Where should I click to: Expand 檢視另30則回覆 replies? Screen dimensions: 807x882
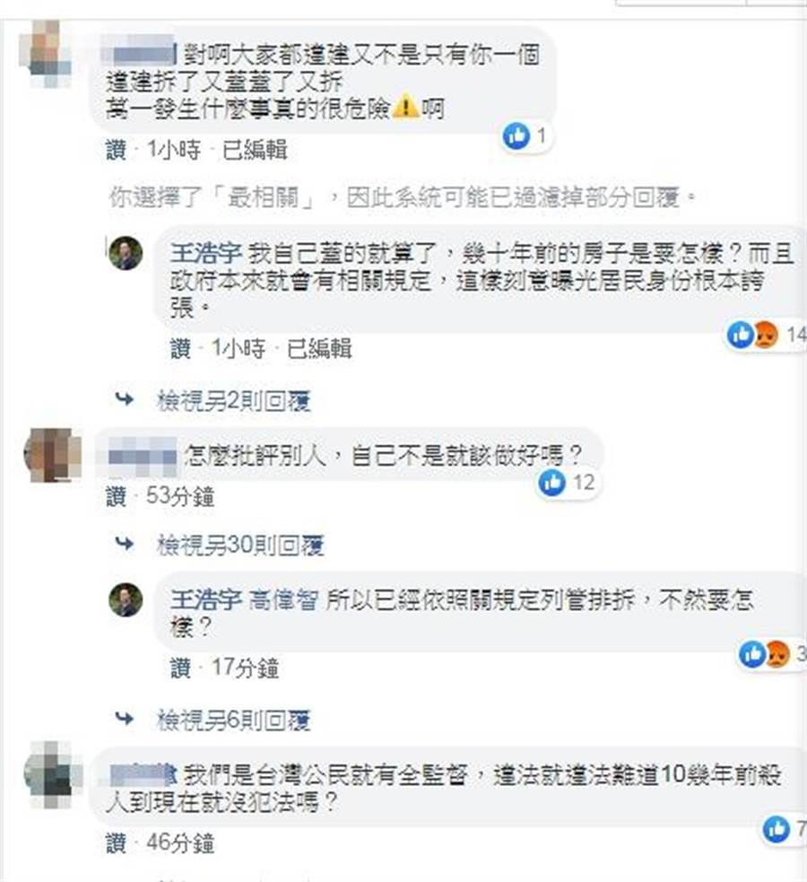(240, 545)
